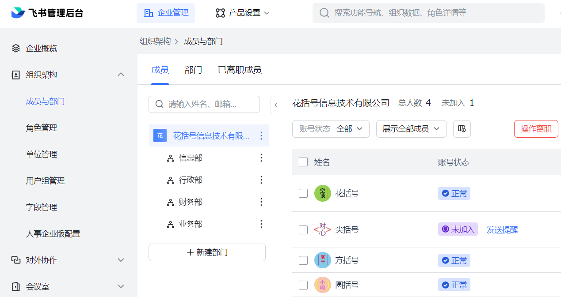The image size is (561, 297).
Task: Click the column settings icon button
Action: coord(462,129)
